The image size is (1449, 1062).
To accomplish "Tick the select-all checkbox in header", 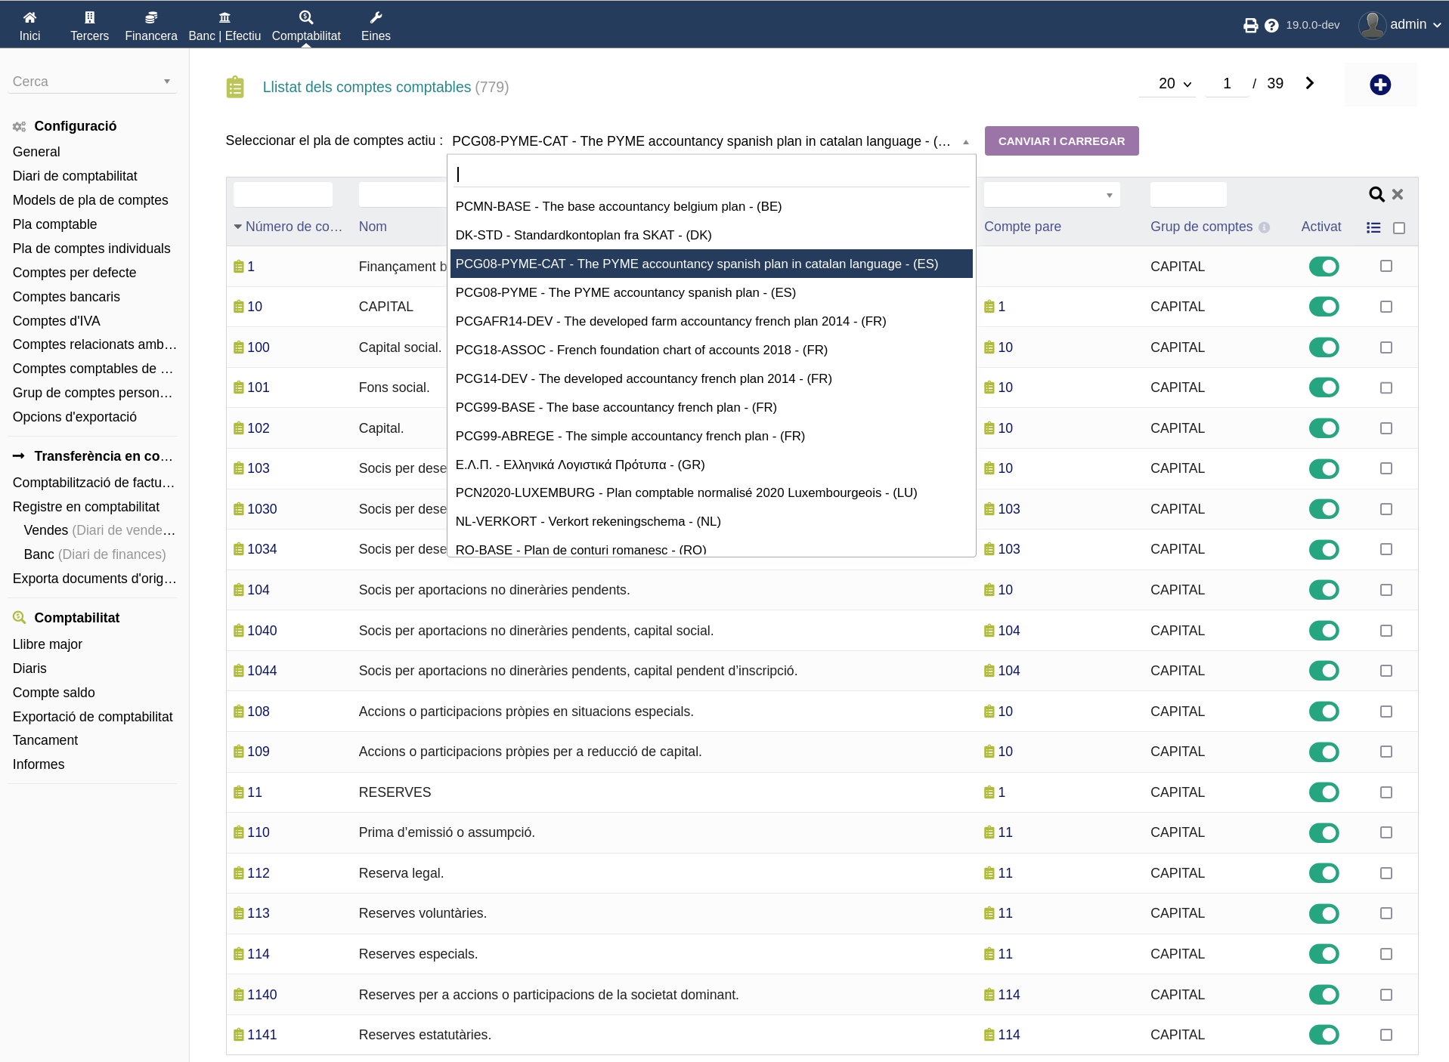I will tap(1399, 228).
